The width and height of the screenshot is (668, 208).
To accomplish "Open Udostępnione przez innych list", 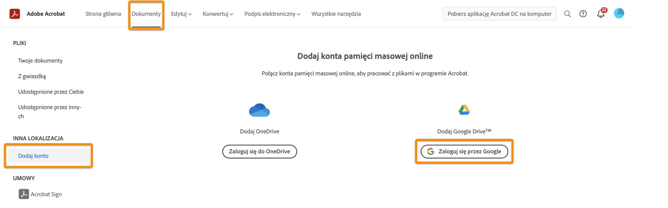I will pyautogui.click(x=50, y=112).
